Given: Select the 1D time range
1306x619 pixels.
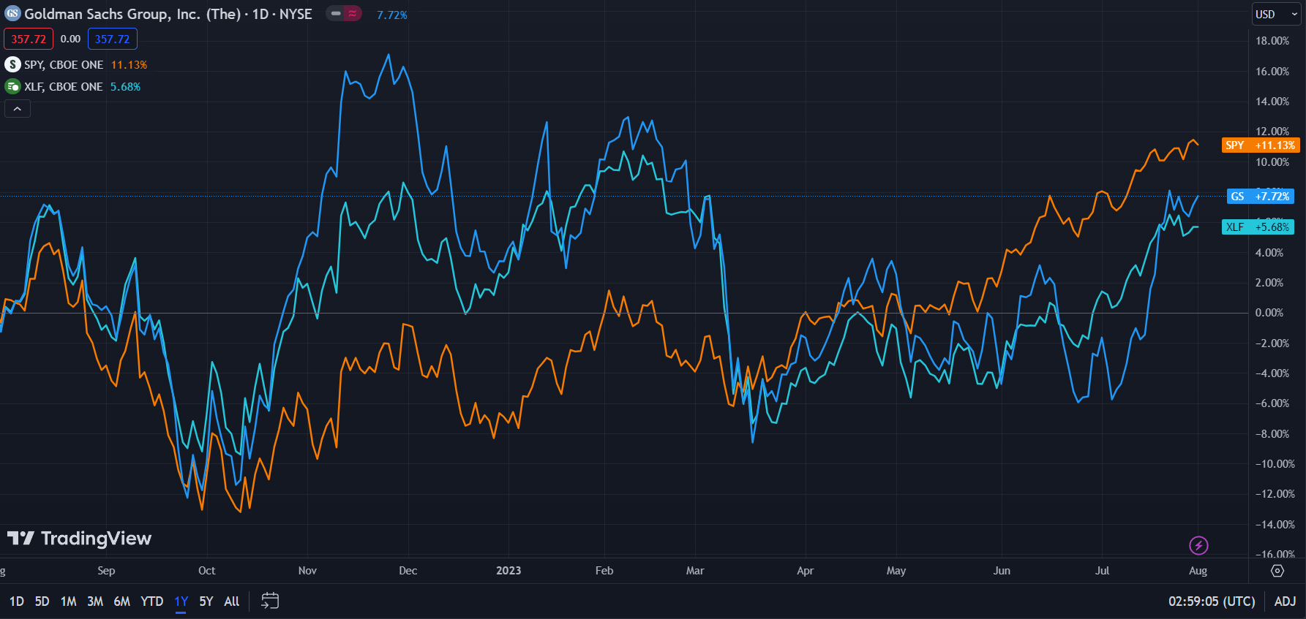Looking at the screenshot, I should pos(17,601).
